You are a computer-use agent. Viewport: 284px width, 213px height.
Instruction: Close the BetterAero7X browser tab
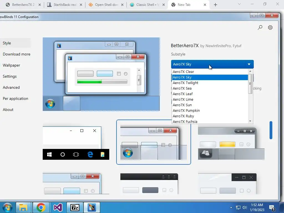pos(40,5)
